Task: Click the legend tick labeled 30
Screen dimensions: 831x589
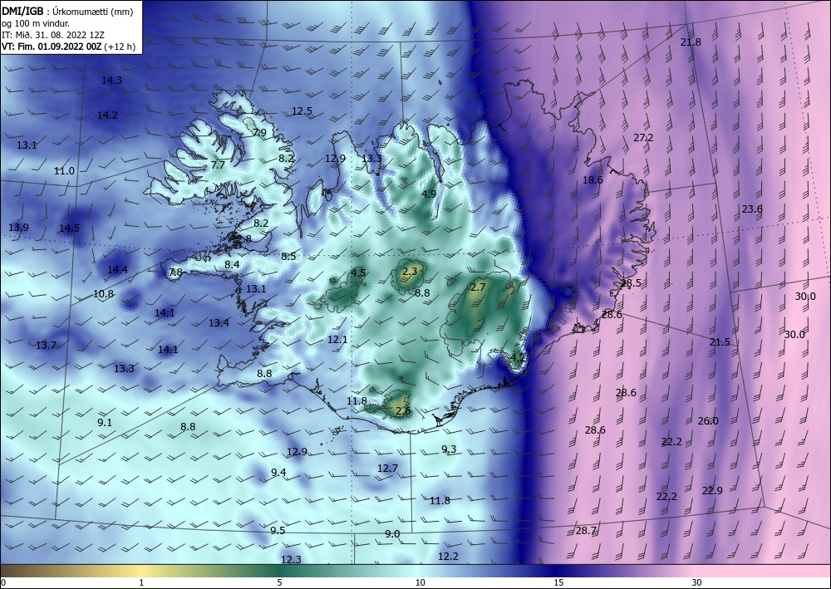Action: point(697,582)
